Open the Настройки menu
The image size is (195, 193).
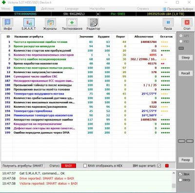[x=97, y=9]
